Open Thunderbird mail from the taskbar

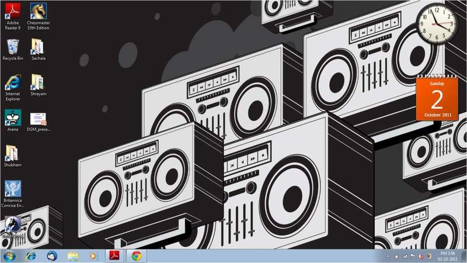(52, 256)
